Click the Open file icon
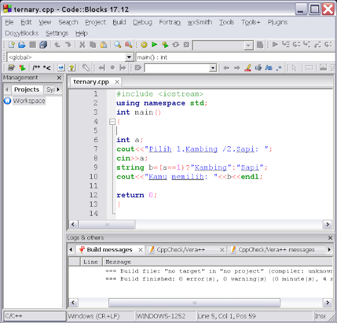Image resolution: width=337 pixels, height=323 pixels. [22, 45]
